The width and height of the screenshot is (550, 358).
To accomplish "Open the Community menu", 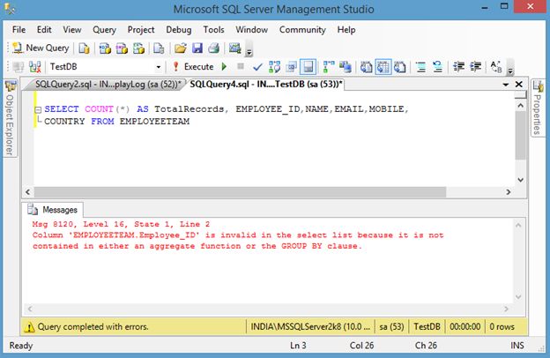I will (302, 30).
